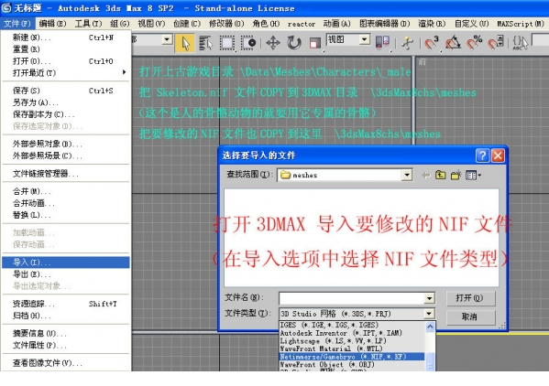Viewport: 549px width, 386px height.
Task: Choose 保存(S) from File menu
Action: click(x=66, y=91)
